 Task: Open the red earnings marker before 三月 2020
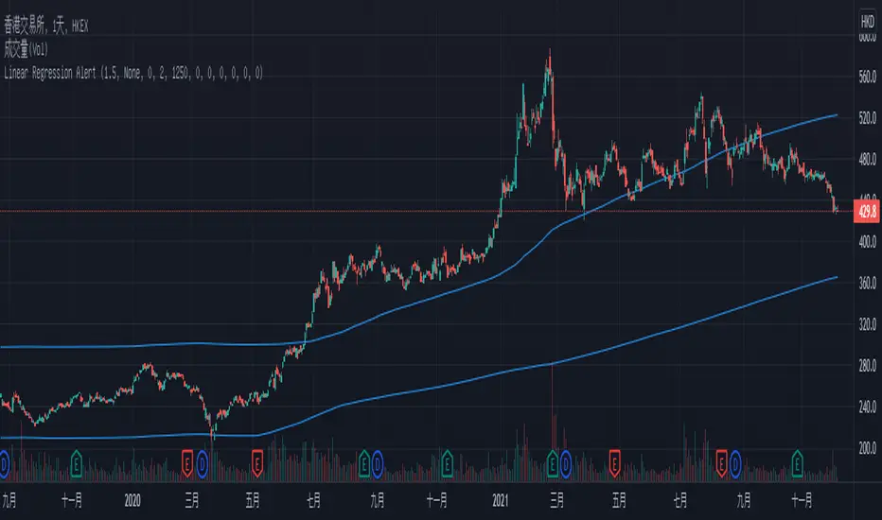(x=187, y=464)
